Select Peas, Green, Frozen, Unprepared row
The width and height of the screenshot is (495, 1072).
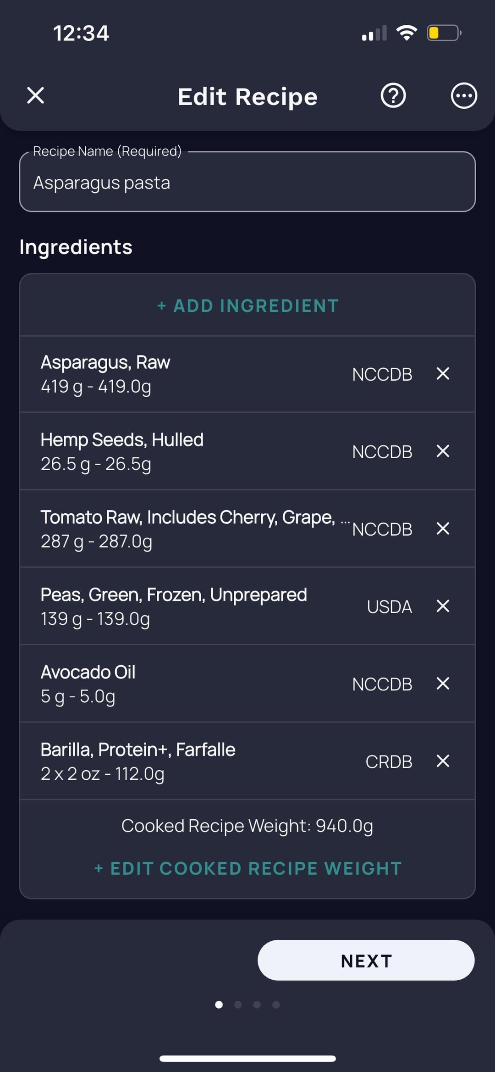coord(183,606)
